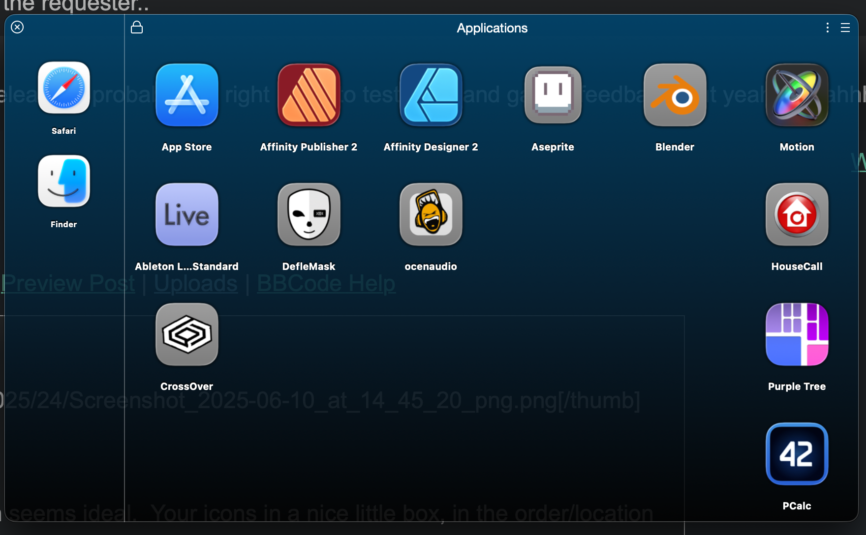Screen dimensions: 866x535
Task: Click the Blender label
Action: 675,147
